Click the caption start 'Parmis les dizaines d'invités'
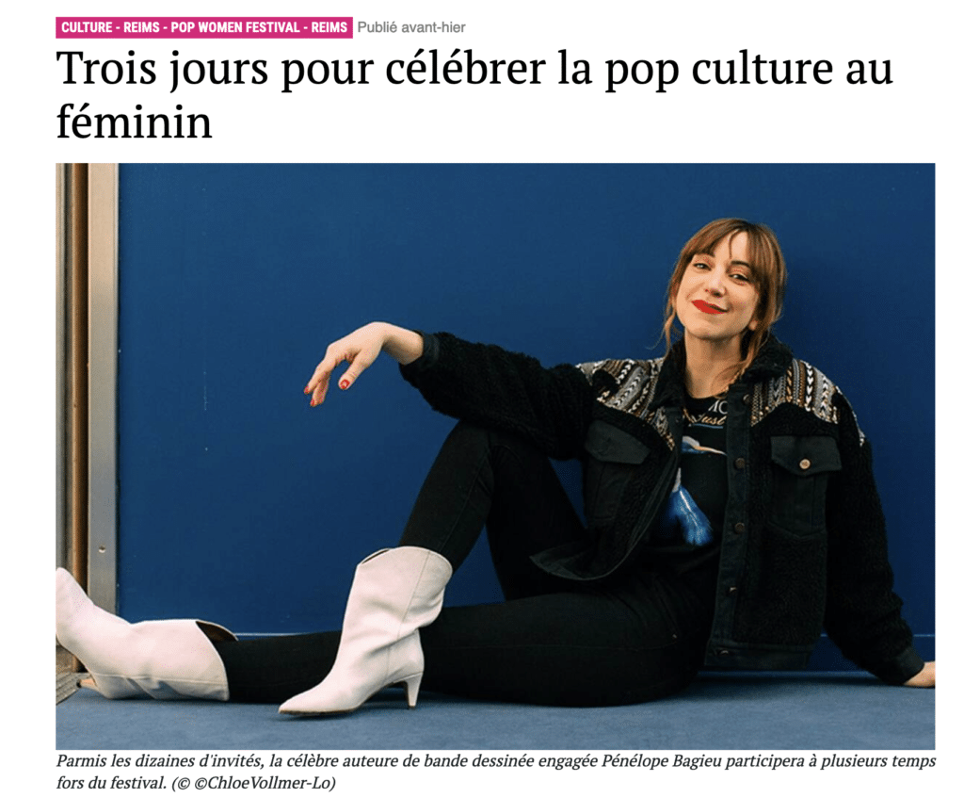 pyautogui.click(x=158, y=761)
